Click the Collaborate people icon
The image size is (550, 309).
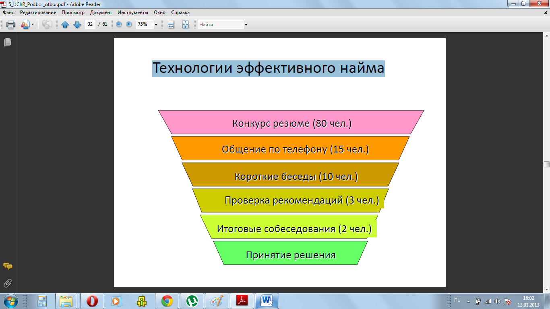click(25, 25)
